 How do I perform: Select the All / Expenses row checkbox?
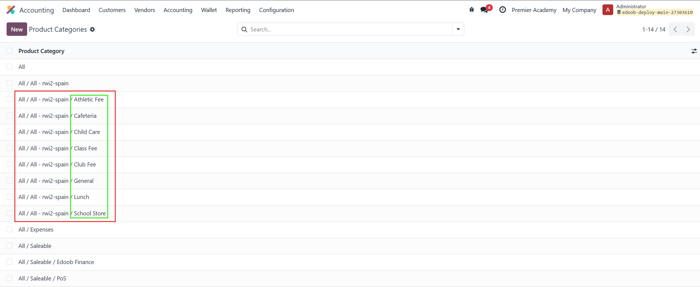[x=9, y=230]
